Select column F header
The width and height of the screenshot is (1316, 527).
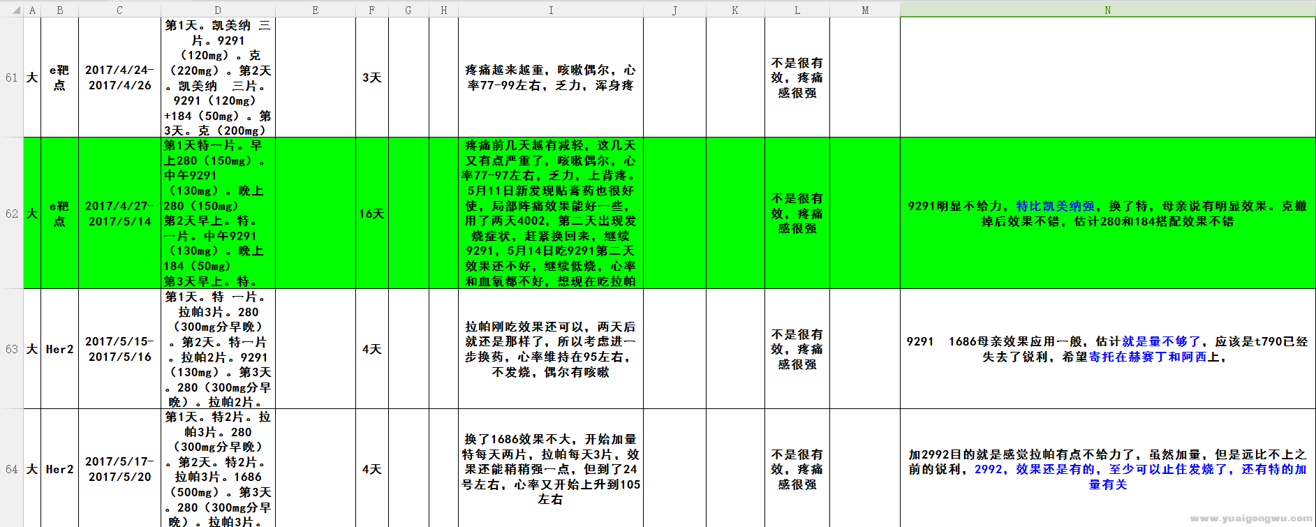click(x=372, y=10)
